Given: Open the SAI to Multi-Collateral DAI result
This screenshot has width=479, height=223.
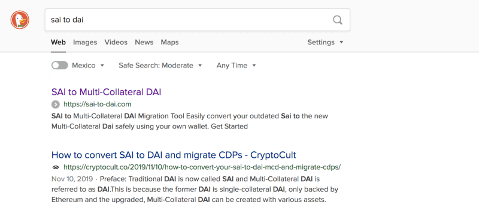Looking at the screenshot, I should [x=107, y=92].
